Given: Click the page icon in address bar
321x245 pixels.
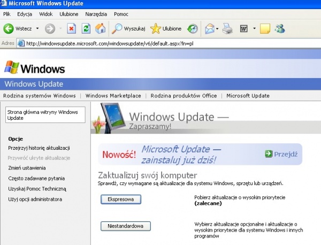Looking at the screenshot, I should coord(21,43).
